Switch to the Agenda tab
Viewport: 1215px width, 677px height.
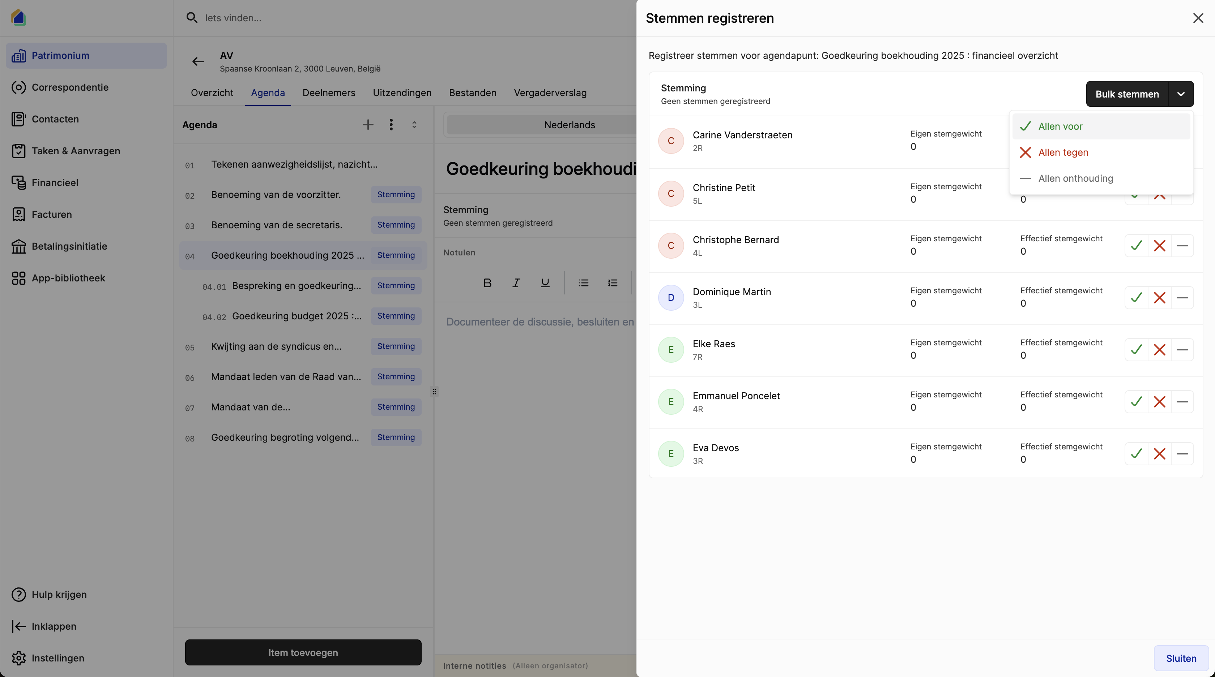click(x=268, y=93)
